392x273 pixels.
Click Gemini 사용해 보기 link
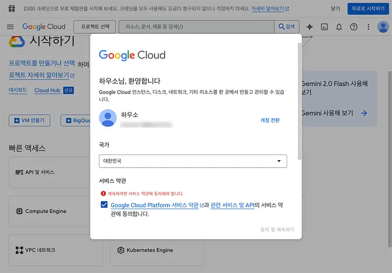pyautogui.click(x=327, y=113)
